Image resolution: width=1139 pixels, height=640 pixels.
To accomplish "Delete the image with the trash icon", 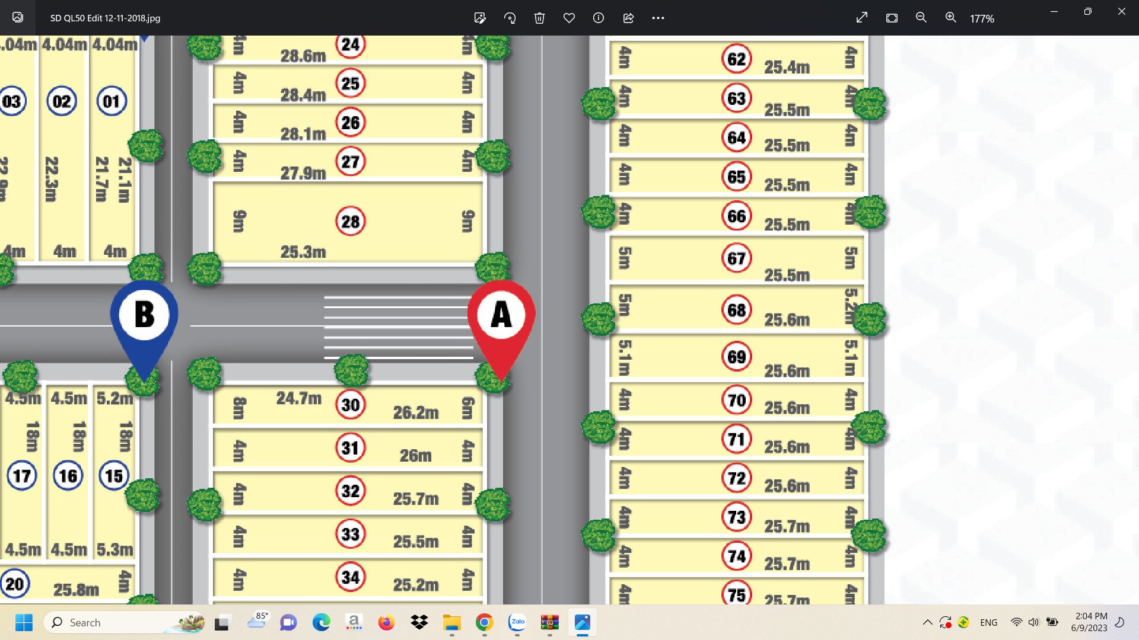I will pyautogui.click(x=539, y=18).
